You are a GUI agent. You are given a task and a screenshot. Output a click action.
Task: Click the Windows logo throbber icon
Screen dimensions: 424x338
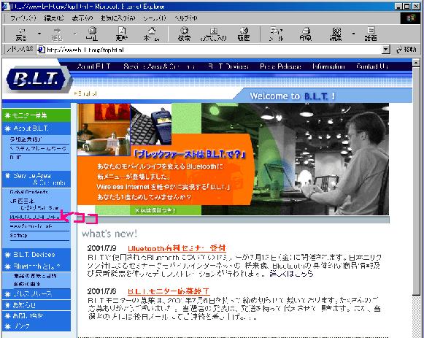(410, 18)
